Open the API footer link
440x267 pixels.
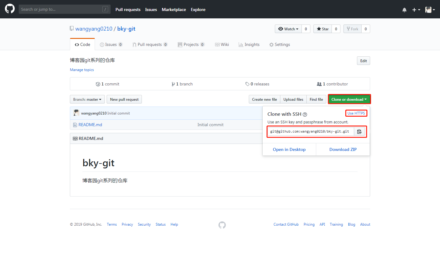tap(322, 224)
